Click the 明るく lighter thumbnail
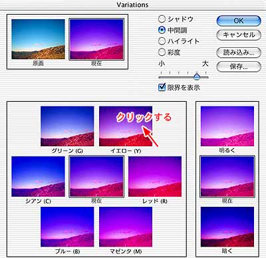 click(x=227, y=126)
